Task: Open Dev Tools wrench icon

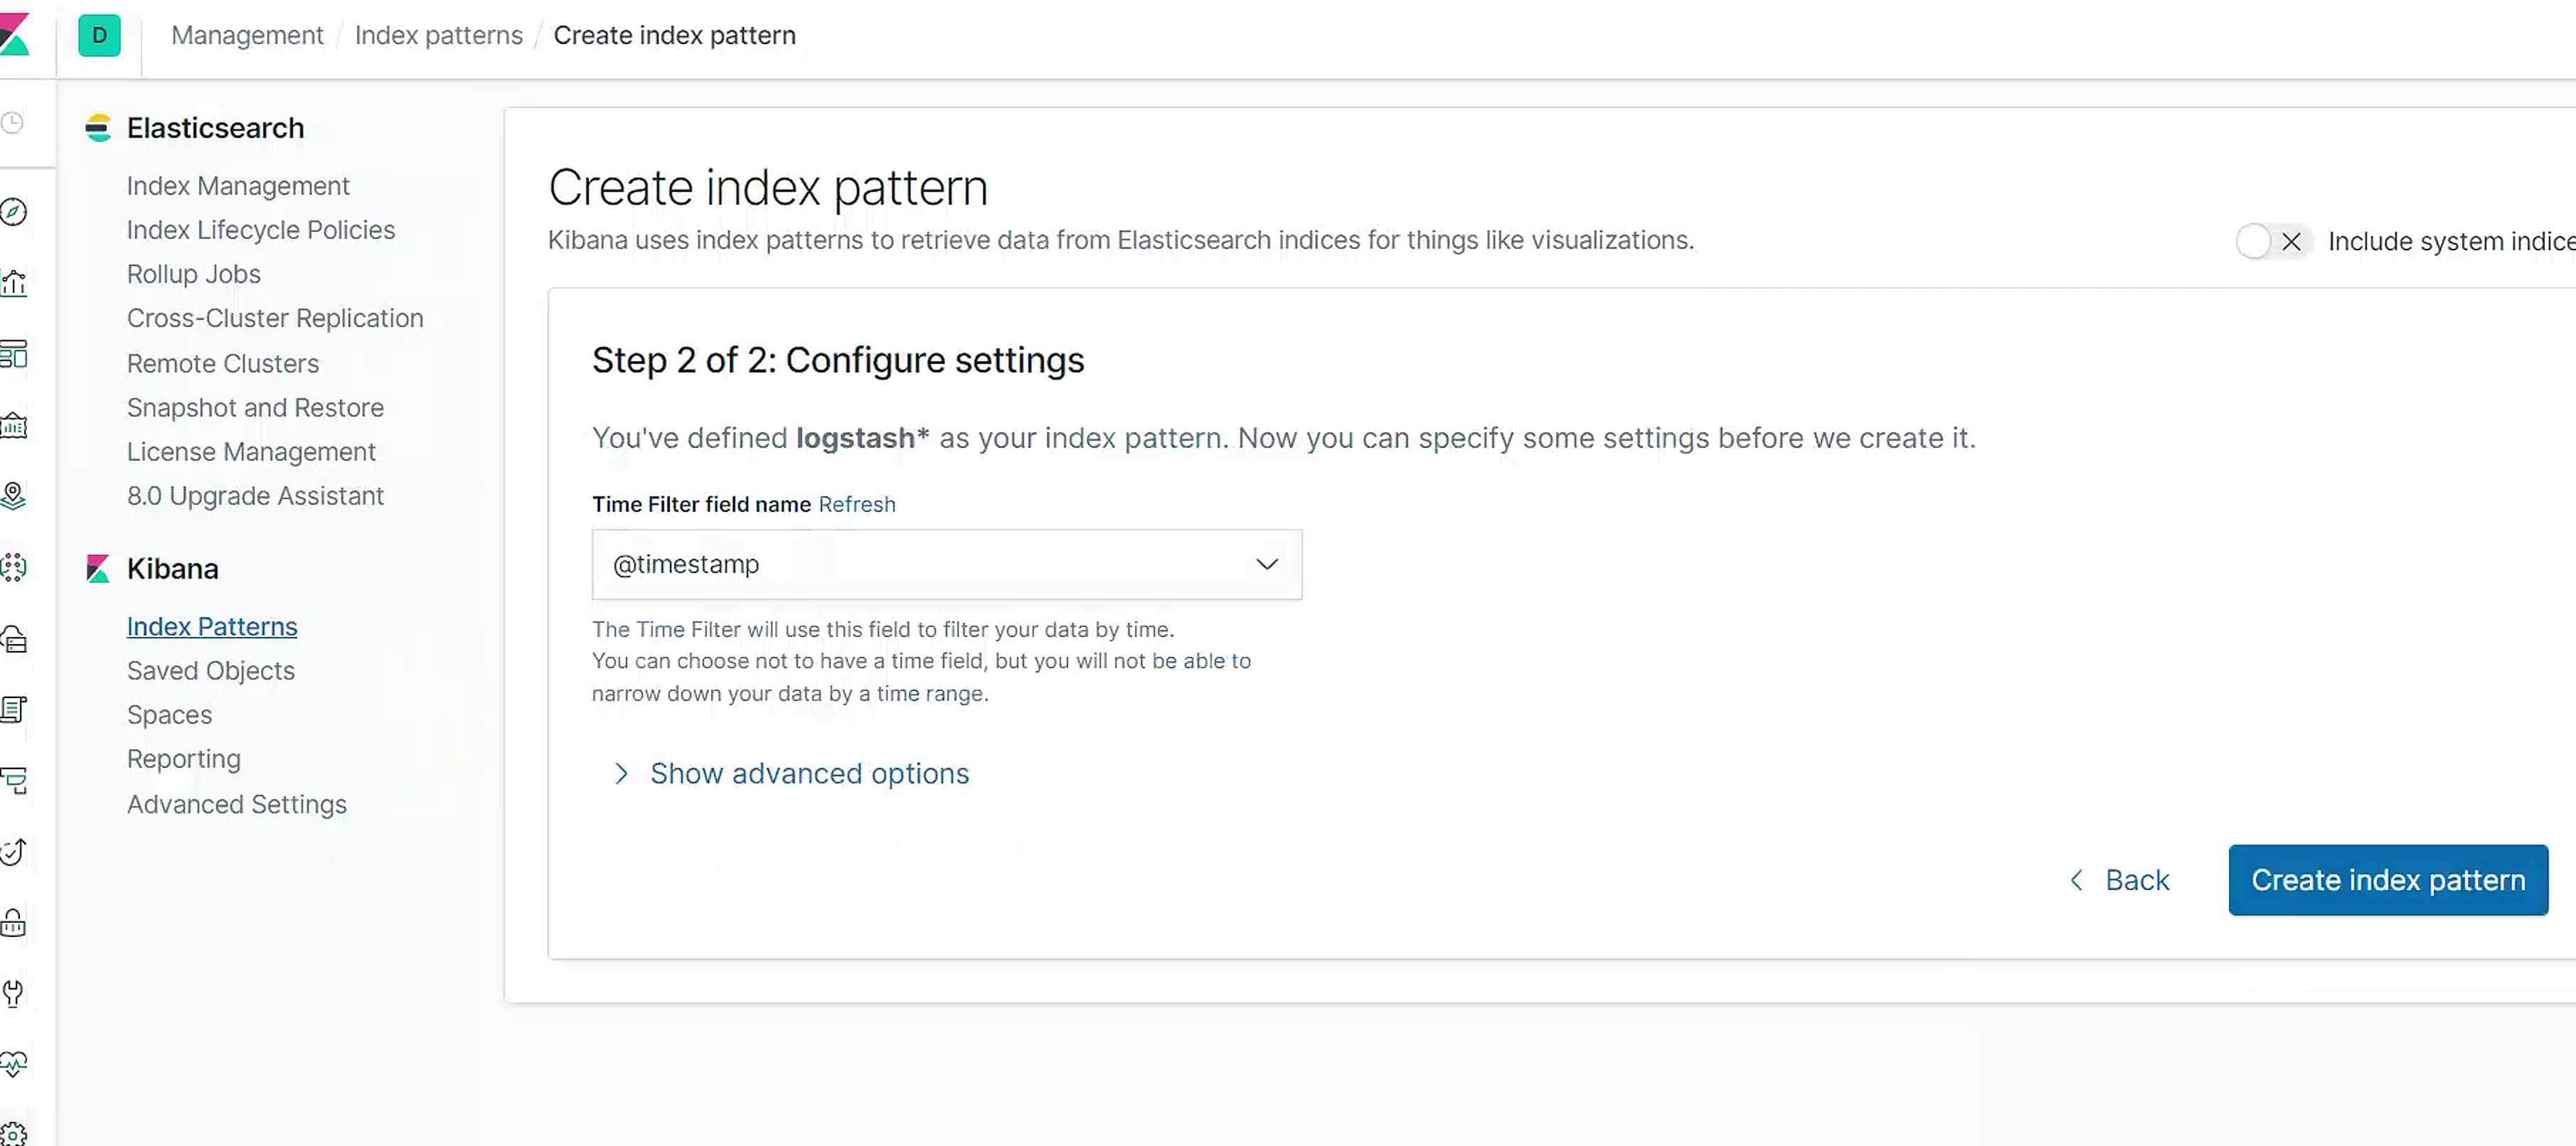Action: [13, 993]
